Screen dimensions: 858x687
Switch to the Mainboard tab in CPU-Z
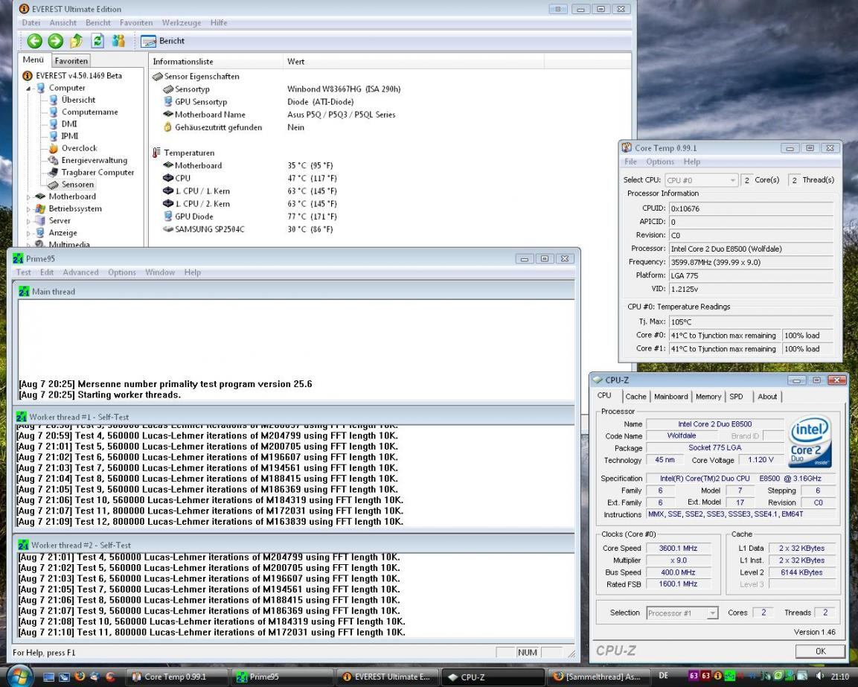coord(672,397)
